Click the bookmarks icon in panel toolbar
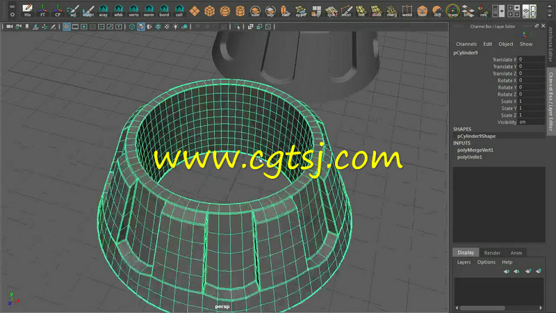 (27, 26)
